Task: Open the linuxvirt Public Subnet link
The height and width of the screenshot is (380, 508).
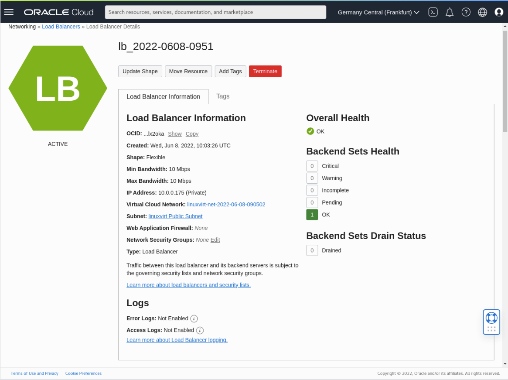Action: coord(175,216)
